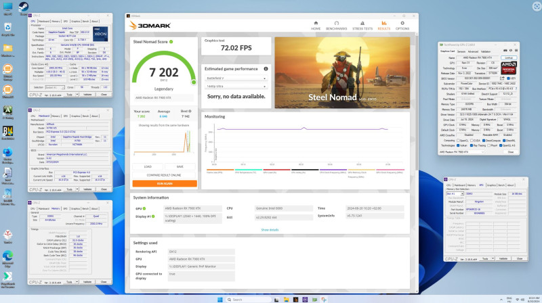Open the Microsoft Edge desktop shortcut
Screen dimensions: 542x303
click(x=7, y=256)
